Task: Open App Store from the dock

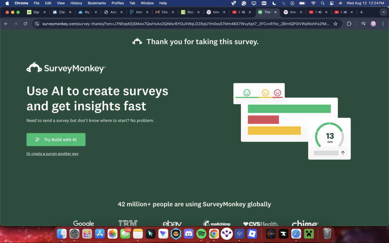Action: pos(100,234)
